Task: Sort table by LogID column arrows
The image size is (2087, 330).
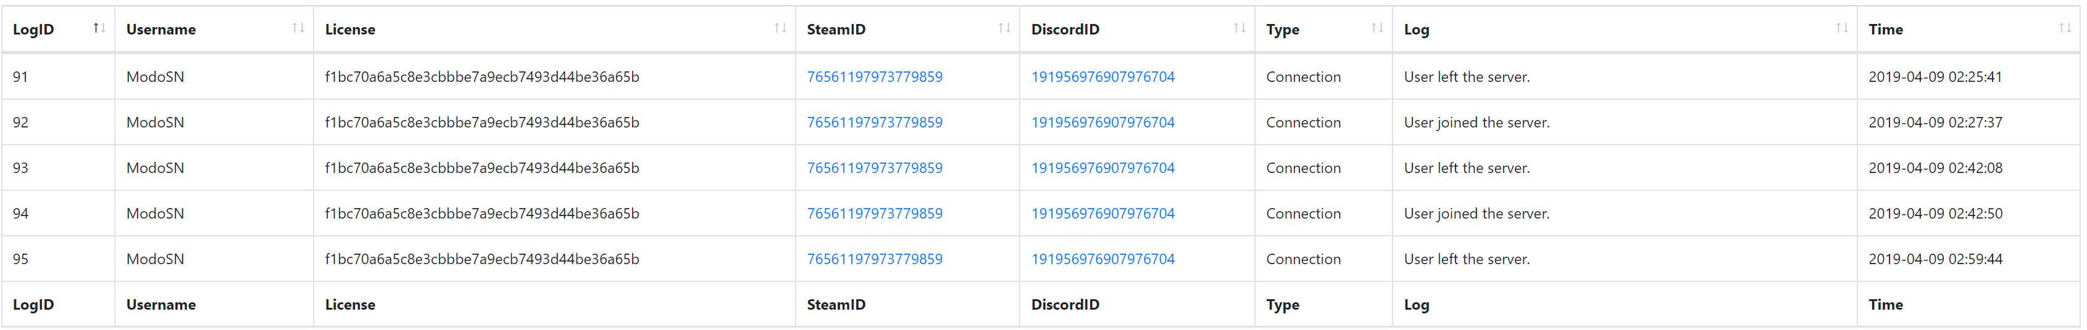Action: point(99,28)
